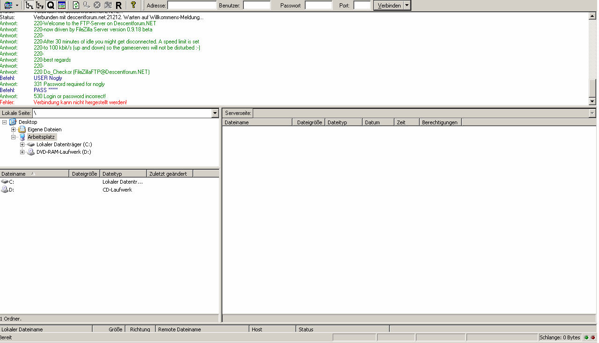
Task: Collapse the Arbeitsplatz tree node
Action: [13, 137]
